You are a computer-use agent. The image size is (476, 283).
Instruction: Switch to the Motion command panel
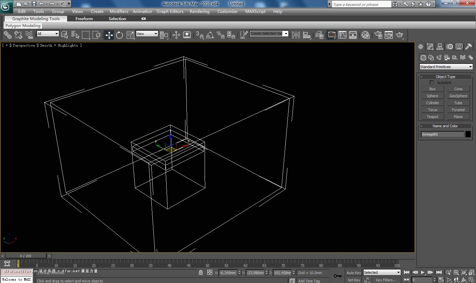click(x=450, y=47)
